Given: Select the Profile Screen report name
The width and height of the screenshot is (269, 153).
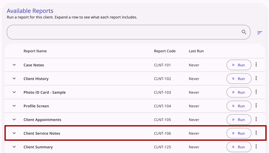Looking at the screenshot, I should [36, 106].
